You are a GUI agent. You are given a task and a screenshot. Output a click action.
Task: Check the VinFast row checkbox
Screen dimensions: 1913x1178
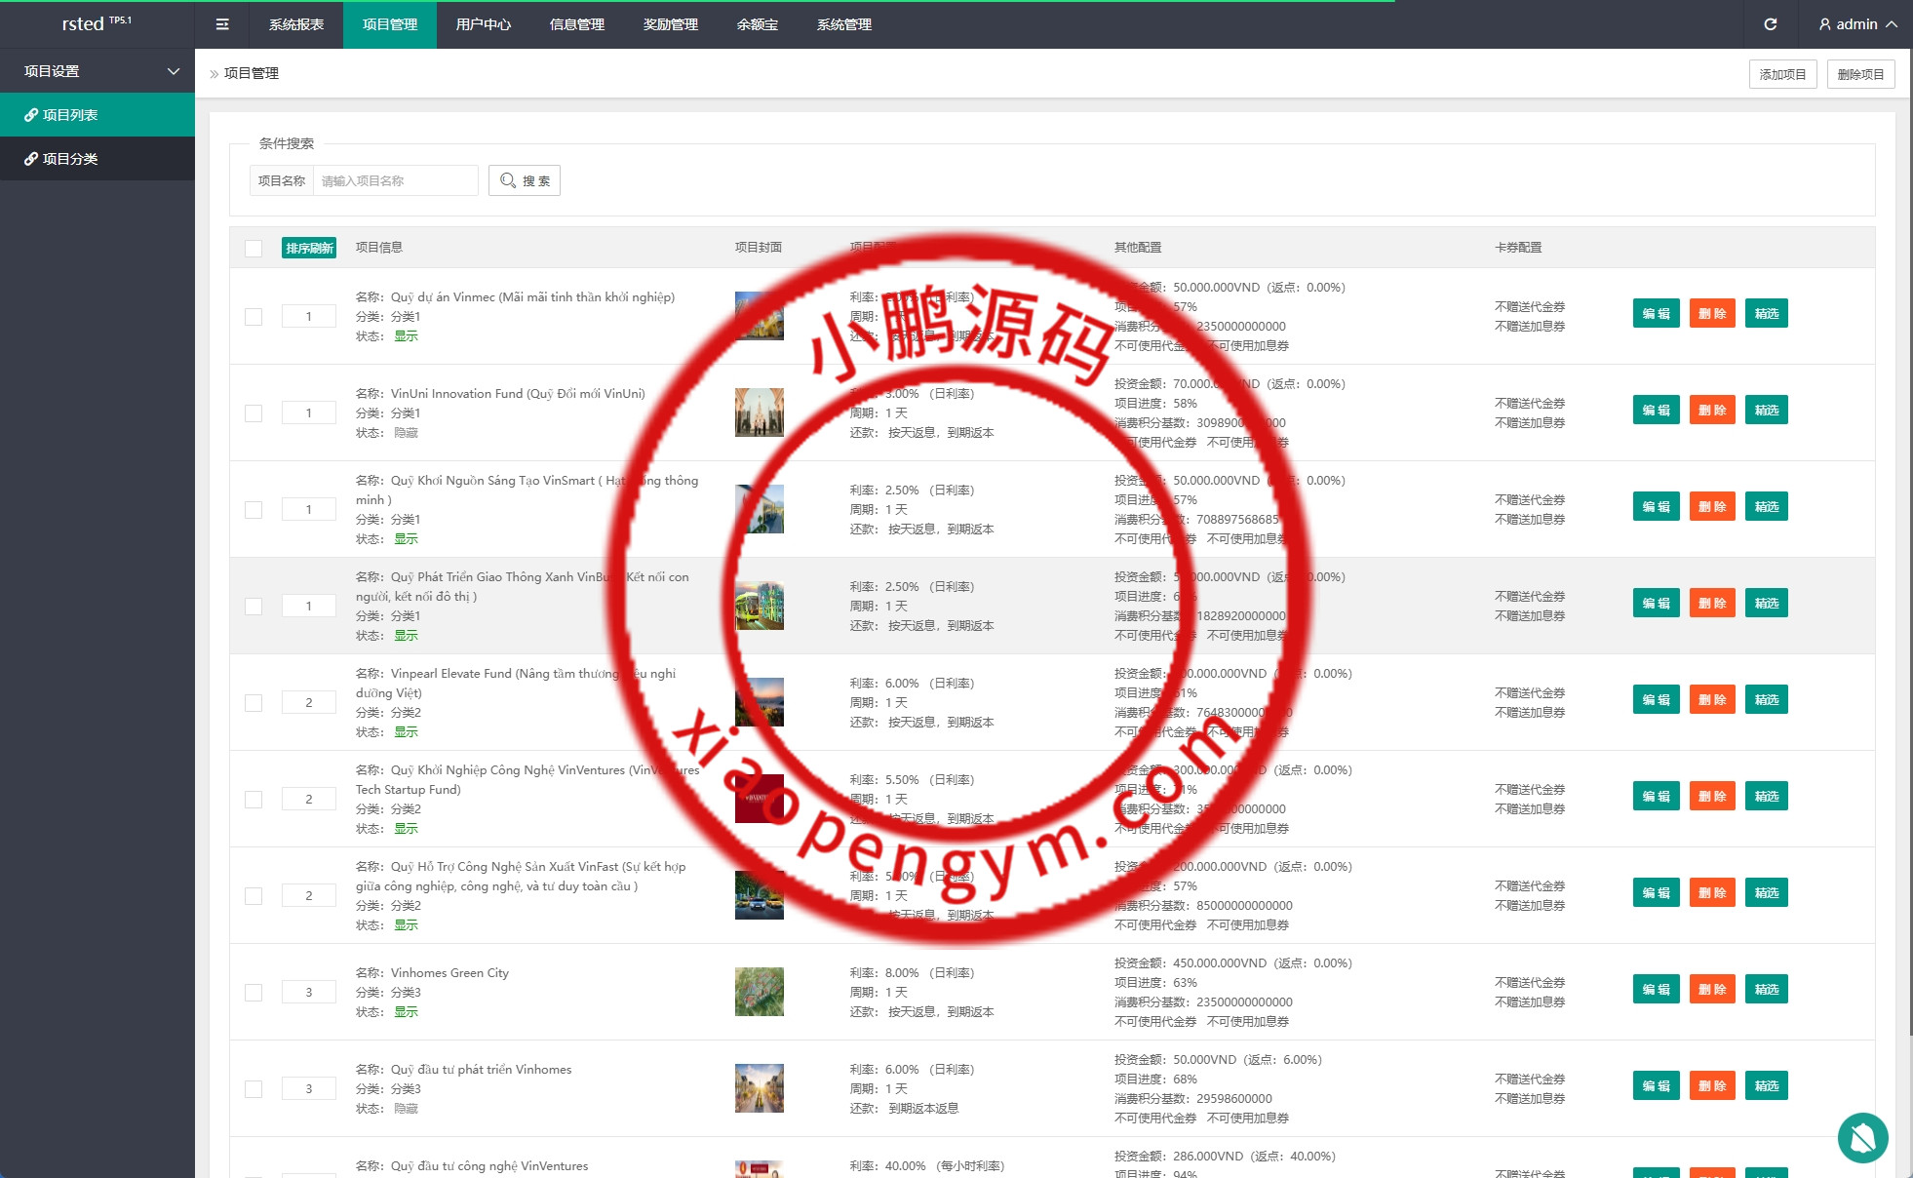(x=254, y=895)
